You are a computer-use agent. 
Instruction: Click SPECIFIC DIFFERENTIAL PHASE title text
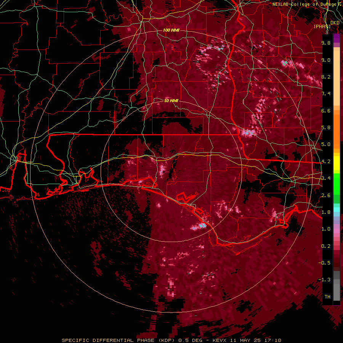(x=108, y=340)
